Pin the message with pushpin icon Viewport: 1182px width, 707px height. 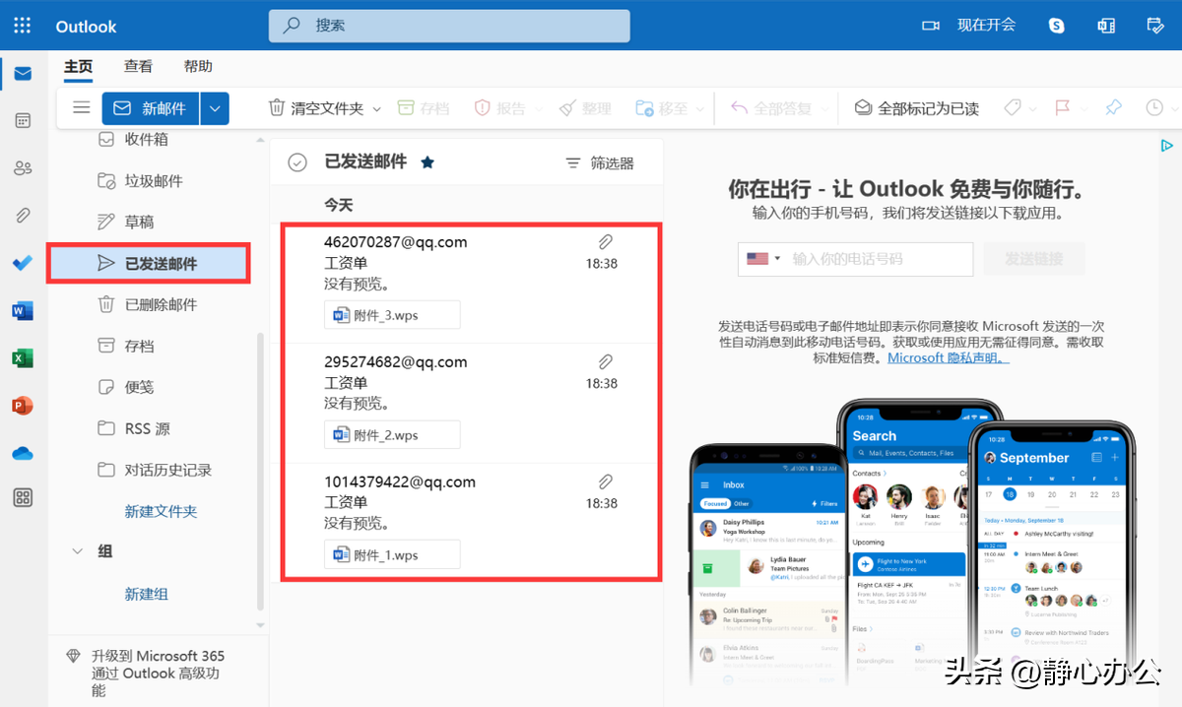pos(1113,108)
